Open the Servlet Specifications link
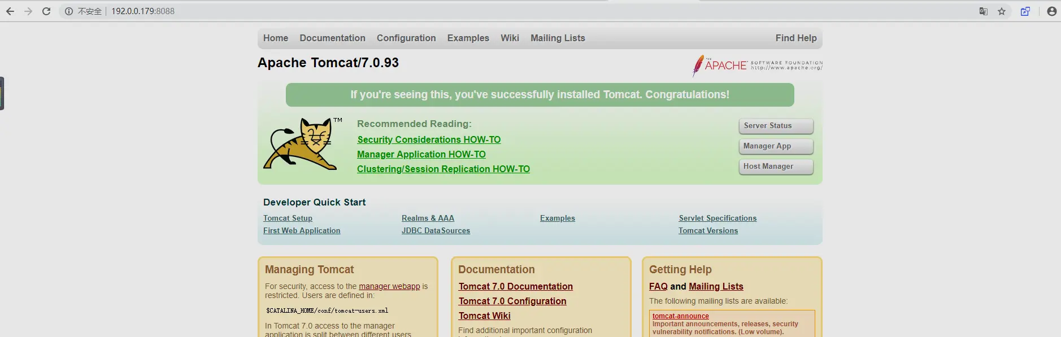Image resolution: width=1061 pixels, height=337 pixels. [x=718, y=218]
